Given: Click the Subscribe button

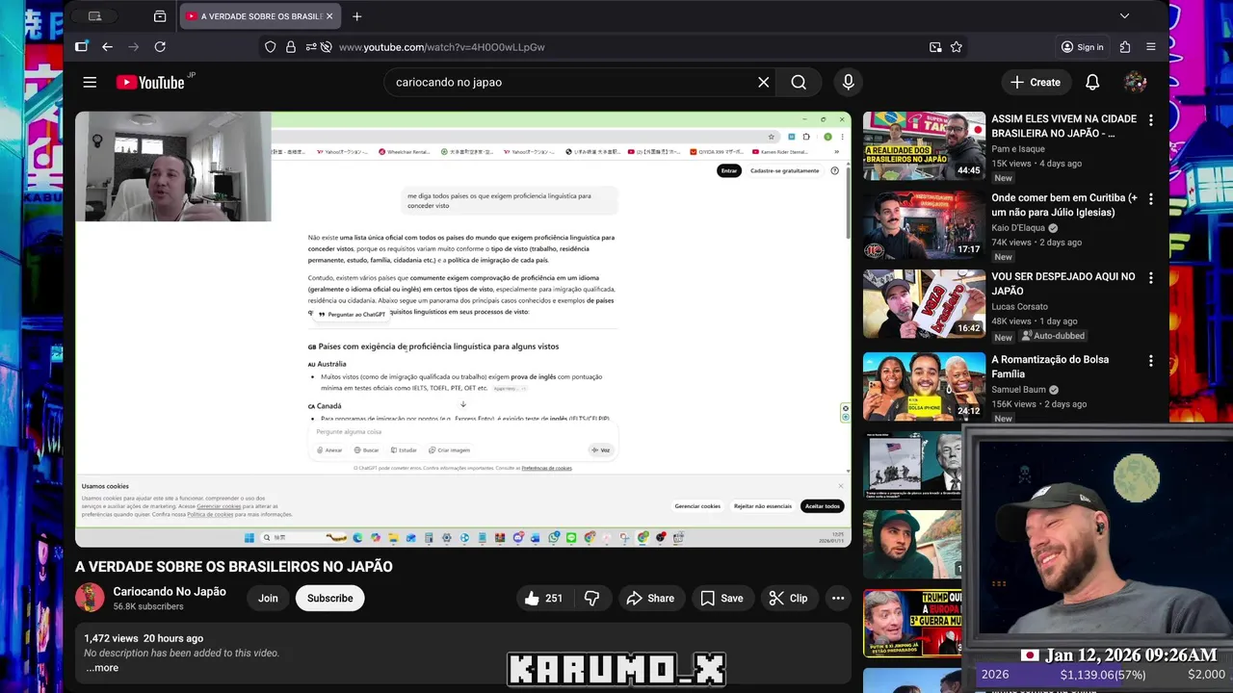Looking at the screenshot, I should tap(330, 598).
